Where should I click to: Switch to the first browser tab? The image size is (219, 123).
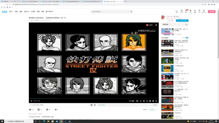tap(11, 1)
